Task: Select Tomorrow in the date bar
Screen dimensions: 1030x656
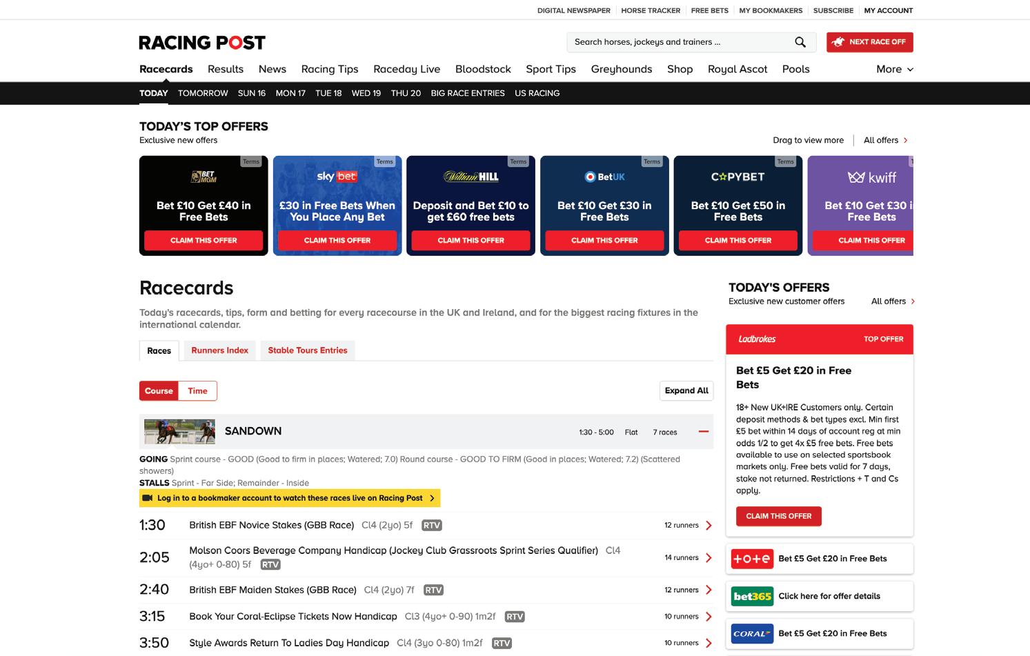Action: coord(203,93)
